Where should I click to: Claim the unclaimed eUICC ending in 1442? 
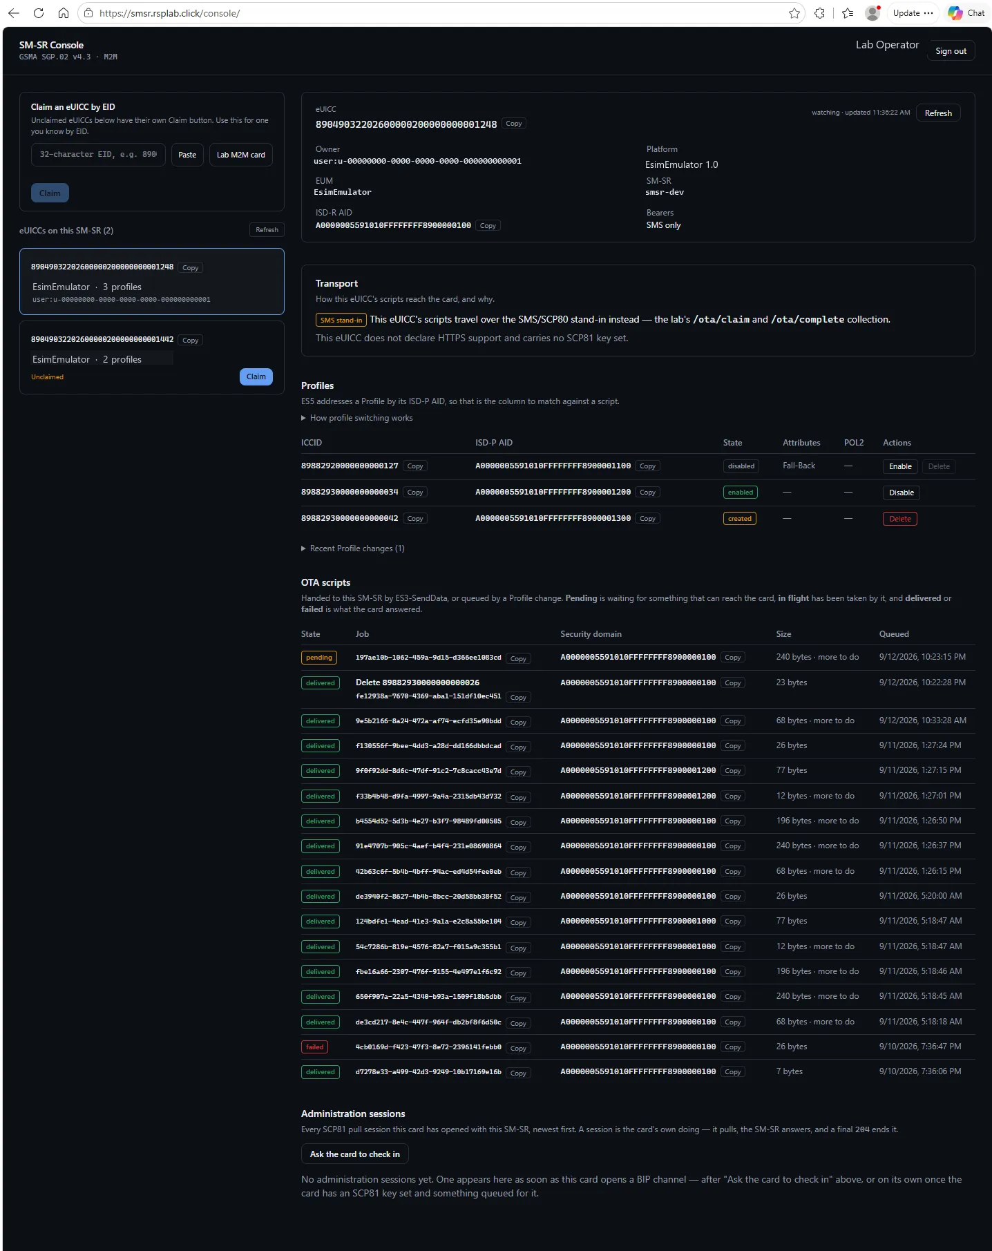pyautogui.click(x=256, y=376)
